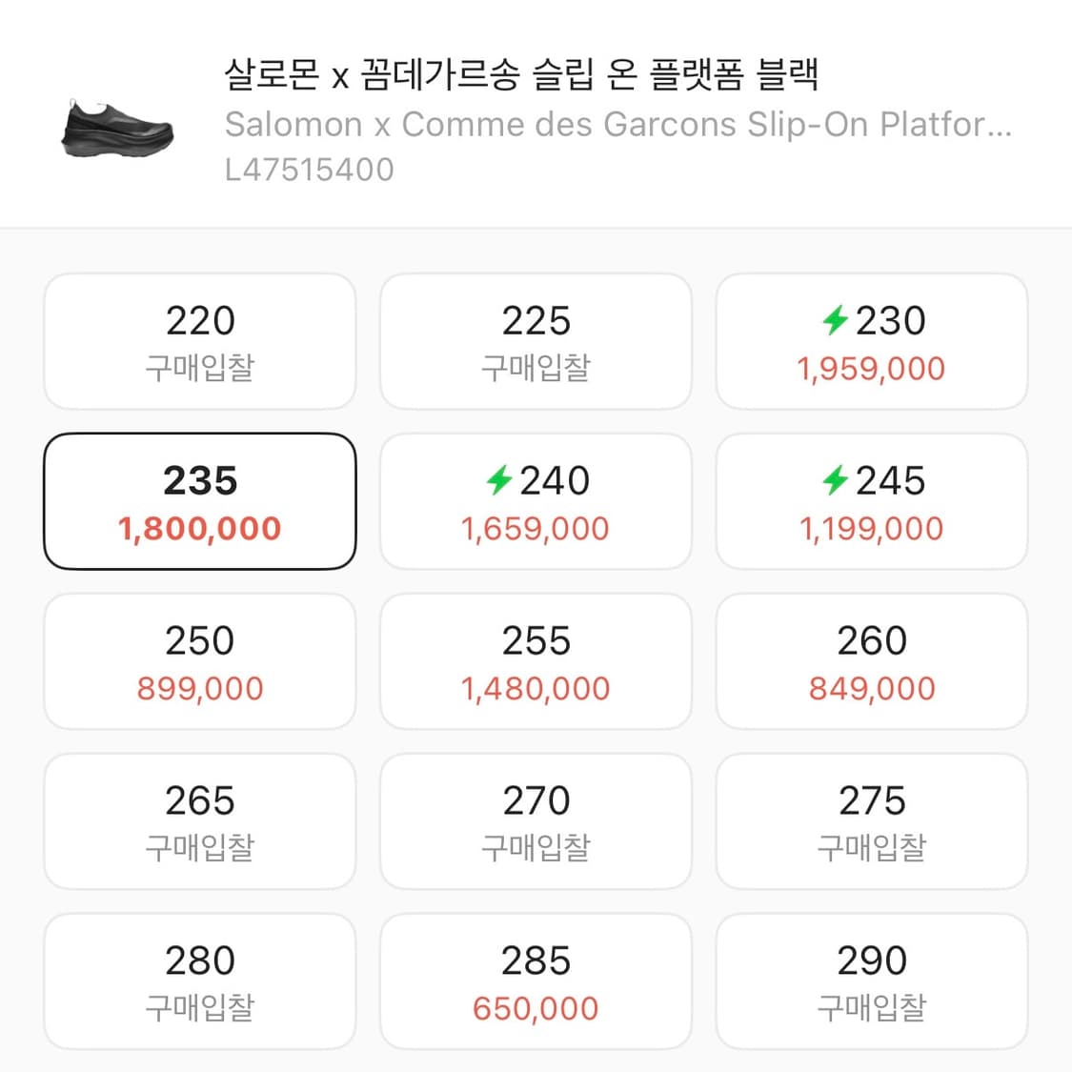Select size 275 purchase bid tile
The height and width of the screenshot is (1072, 1072).
click(x=872, y=820)
